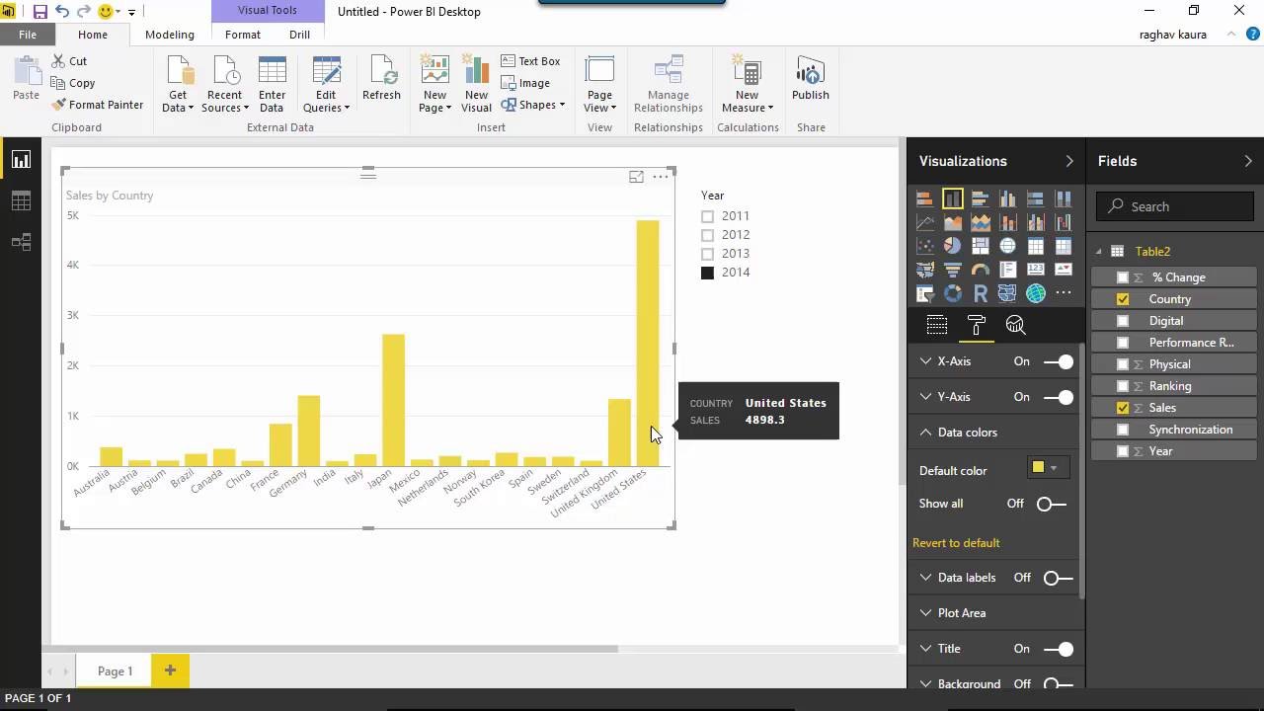Switch to the Home ribbon tab
Image resolution: width=1264 pixels, height=711 pixels.
[x=93, y=35]
